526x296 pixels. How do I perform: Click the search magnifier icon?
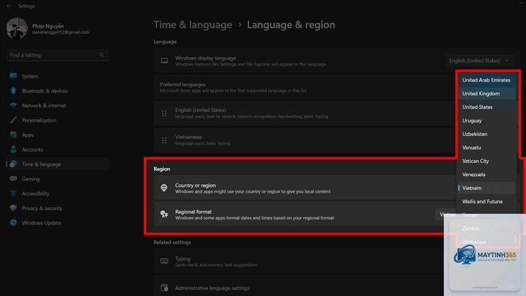(x=102, y=55)
